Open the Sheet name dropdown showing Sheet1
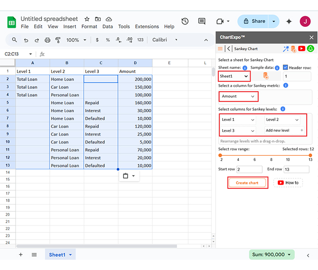 click(x=234, y=76)
